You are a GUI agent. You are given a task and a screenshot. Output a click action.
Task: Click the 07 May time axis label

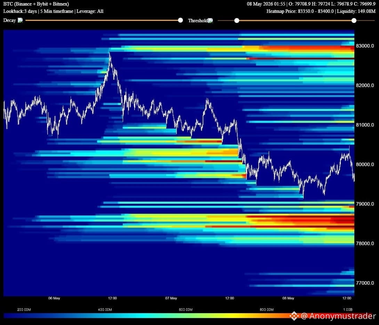(x=171, y=298)
